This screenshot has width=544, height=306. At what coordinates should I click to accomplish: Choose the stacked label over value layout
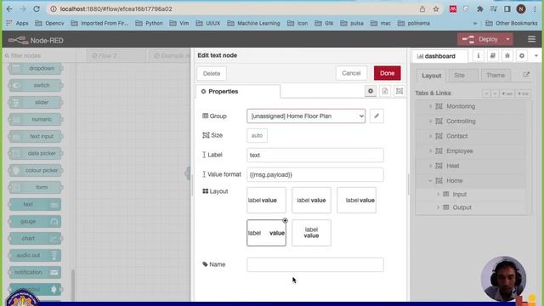point(312,233)
